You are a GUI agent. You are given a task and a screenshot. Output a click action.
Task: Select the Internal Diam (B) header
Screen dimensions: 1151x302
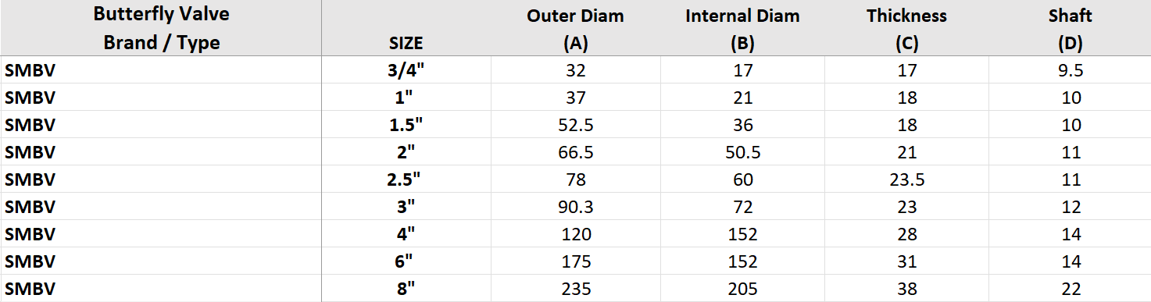pyautogui.click(x=743, y=28)
